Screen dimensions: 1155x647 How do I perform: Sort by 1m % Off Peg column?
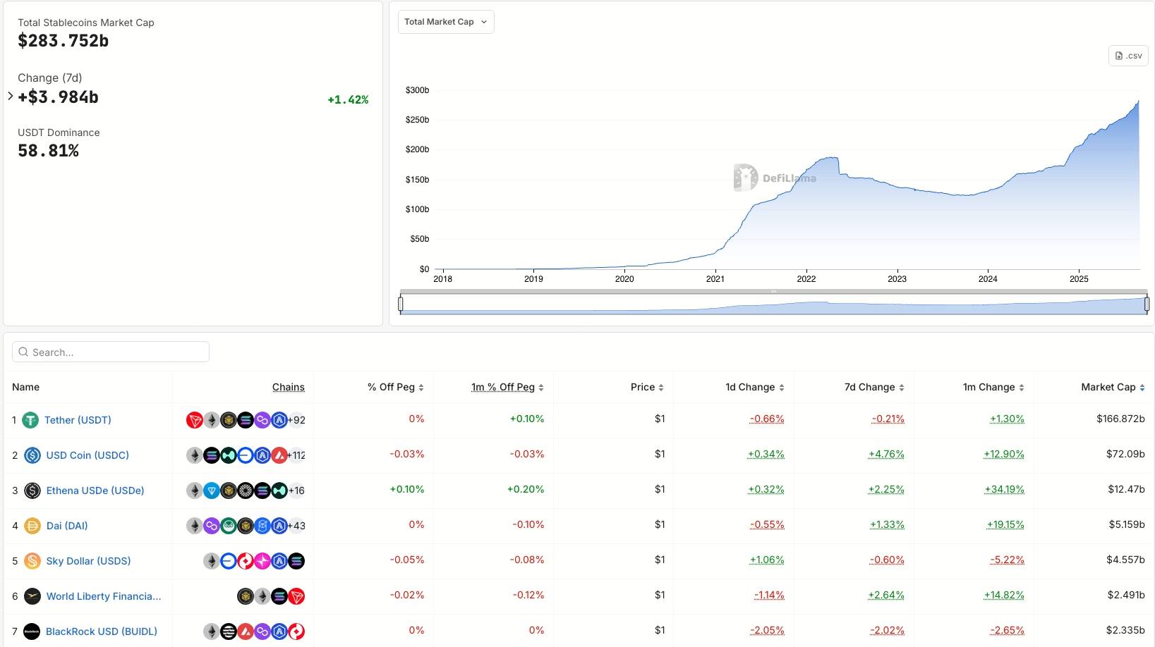pos(507,387)
